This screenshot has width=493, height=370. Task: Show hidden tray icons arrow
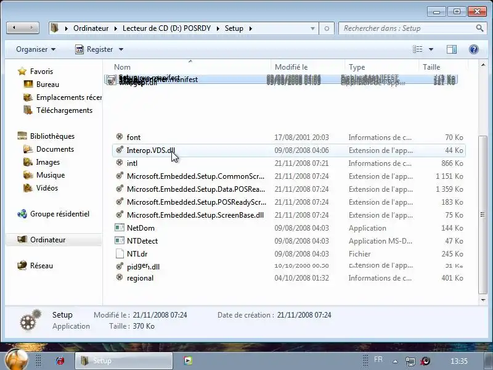[x=396, y=361]
